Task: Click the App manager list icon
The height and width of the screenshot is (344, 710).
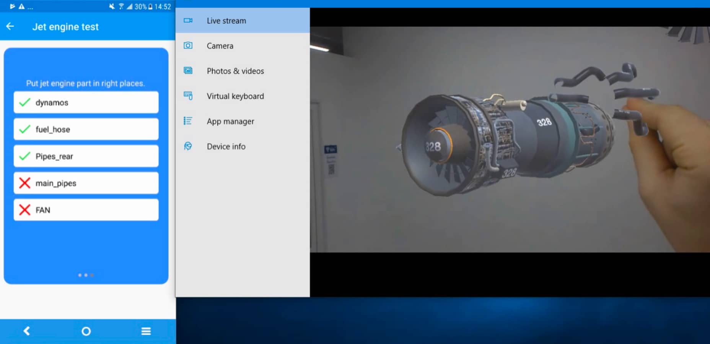Action: (188, 121)
